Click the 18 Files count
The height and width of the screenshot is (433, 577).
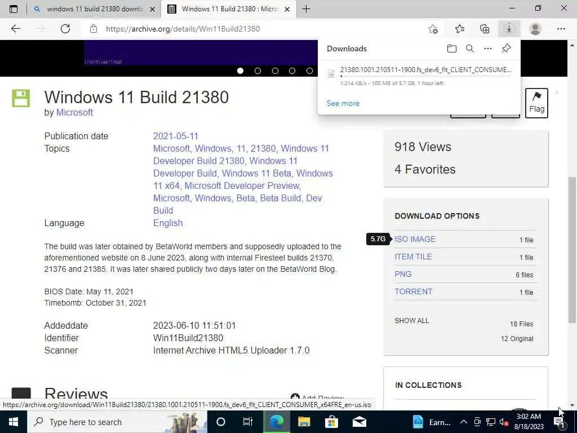(521, 324)
